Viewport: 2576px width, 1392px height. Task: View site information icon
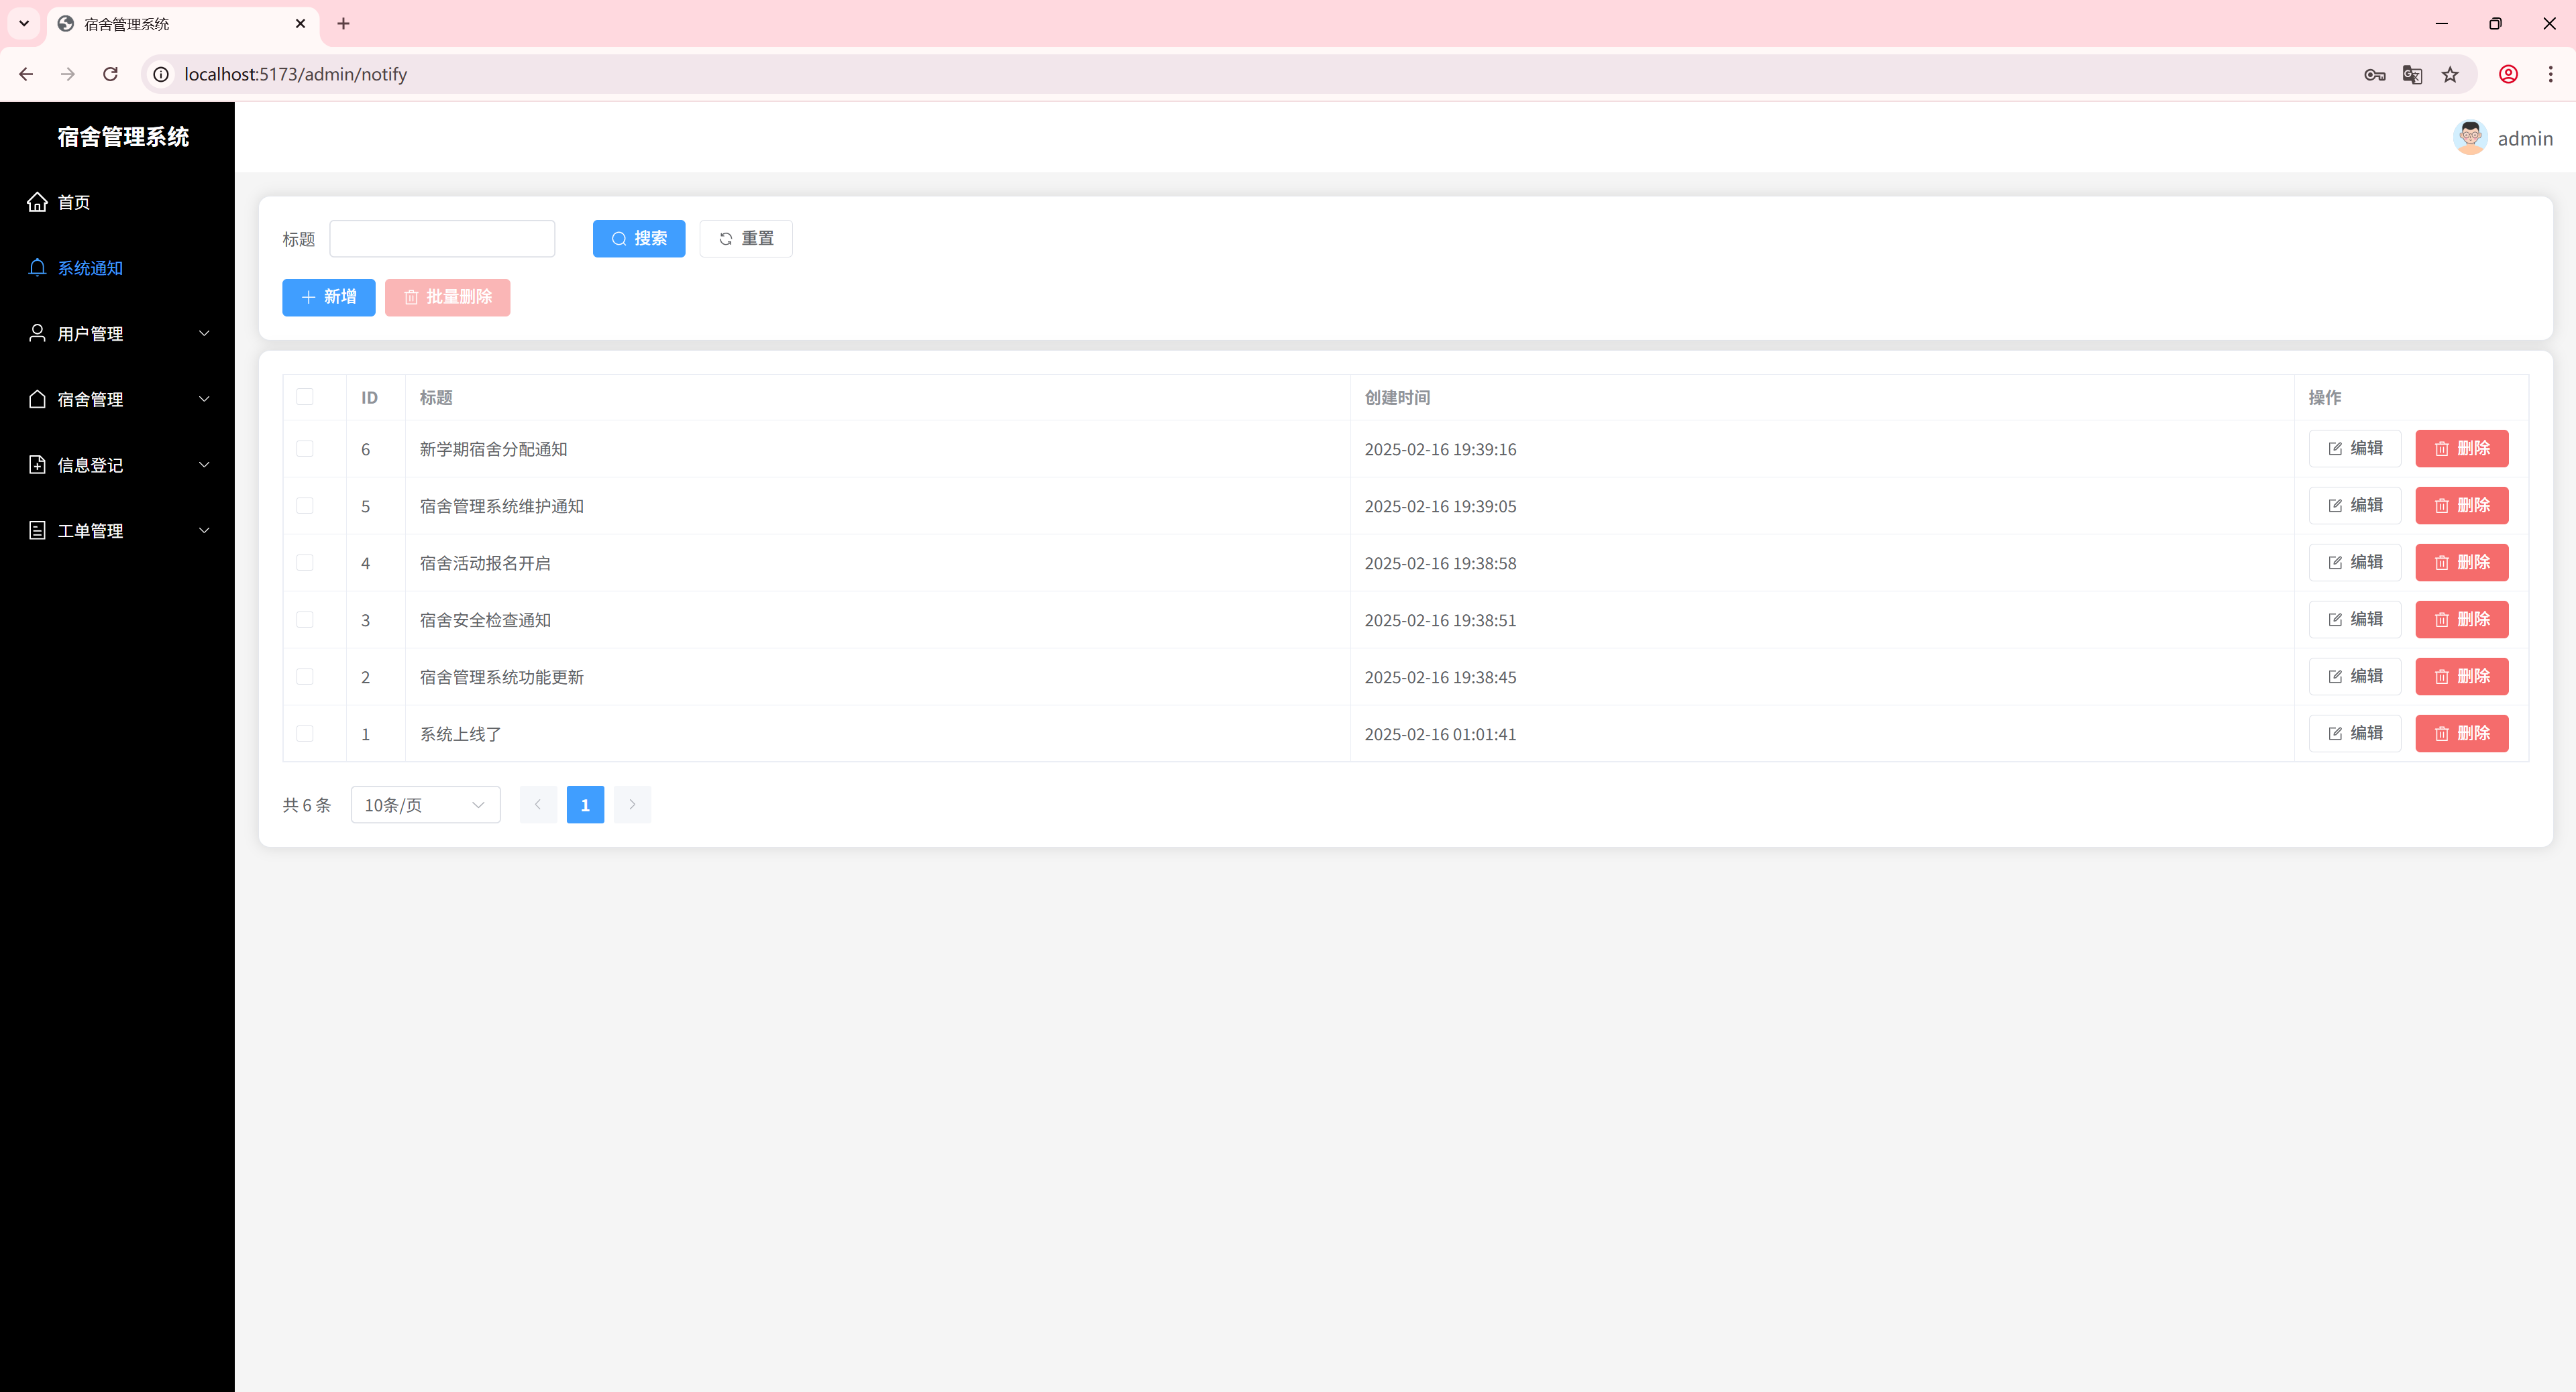point(161,74)
